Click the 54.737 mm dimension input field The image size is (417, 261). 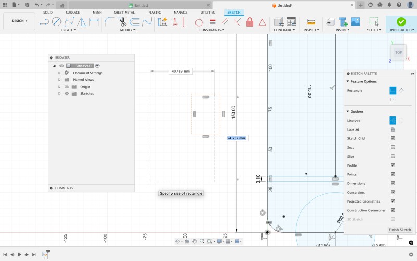pyautogui.click(x=236, y=138)
